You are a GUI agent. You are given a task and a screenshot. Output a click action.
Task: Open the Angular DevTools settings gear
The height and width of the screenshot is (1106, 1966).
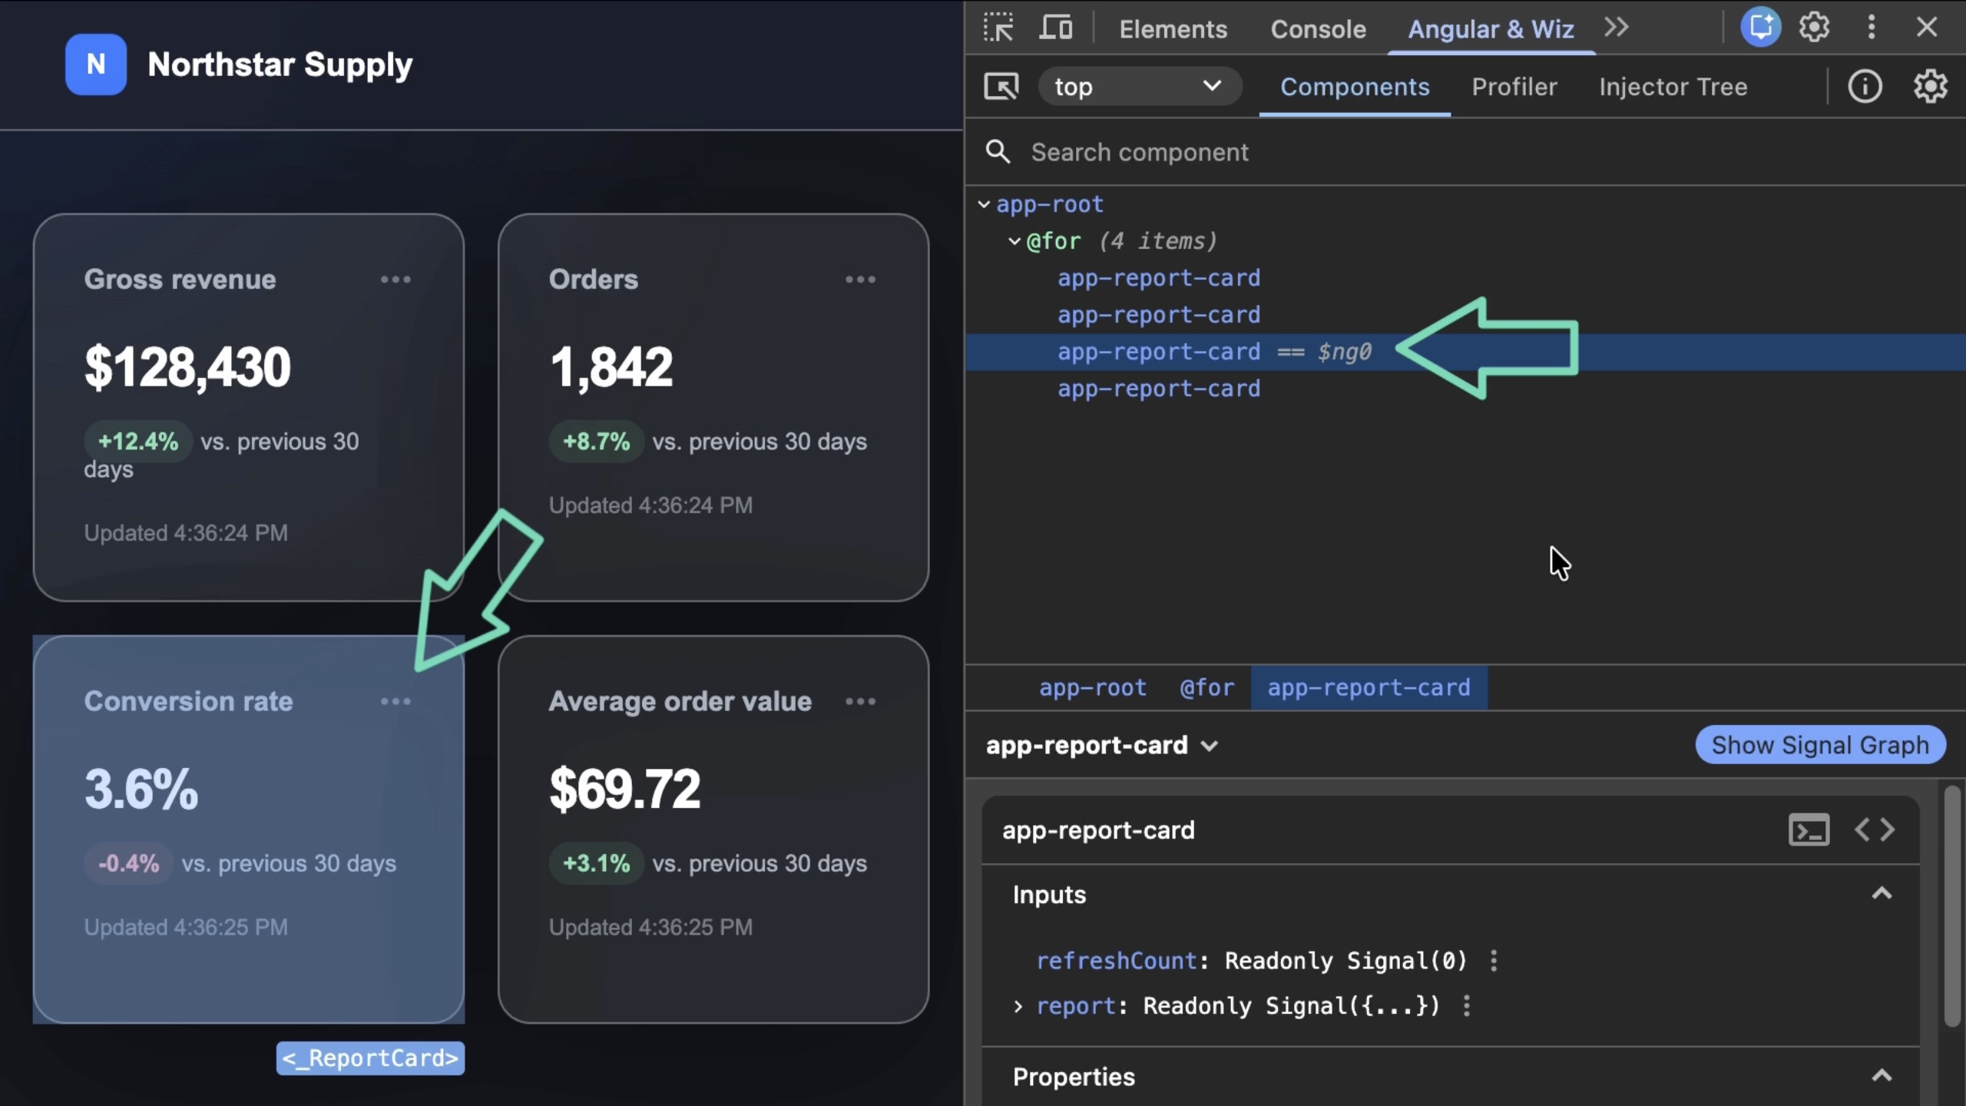point(1931,87)
